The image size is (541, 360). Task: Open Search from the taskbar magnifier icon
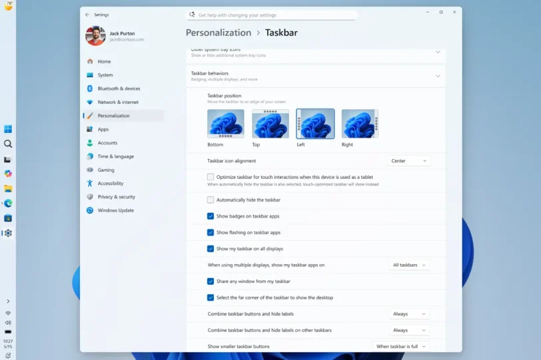(x=8, y=144)
